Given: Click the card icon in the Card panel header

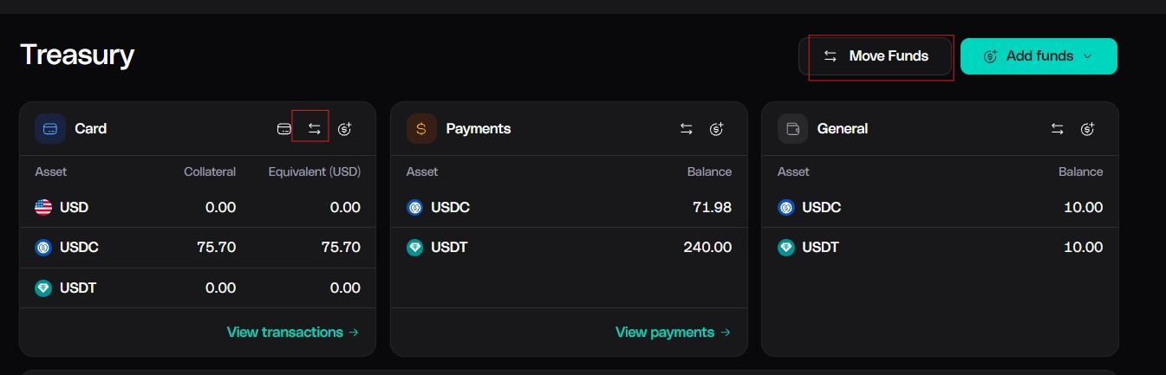Looking at the screenshot, I should point(283,129).
